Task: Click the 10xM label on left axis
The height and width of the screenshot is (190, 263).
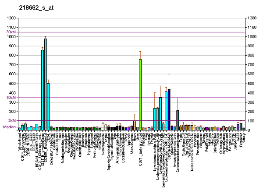Action: click(11, 97)
